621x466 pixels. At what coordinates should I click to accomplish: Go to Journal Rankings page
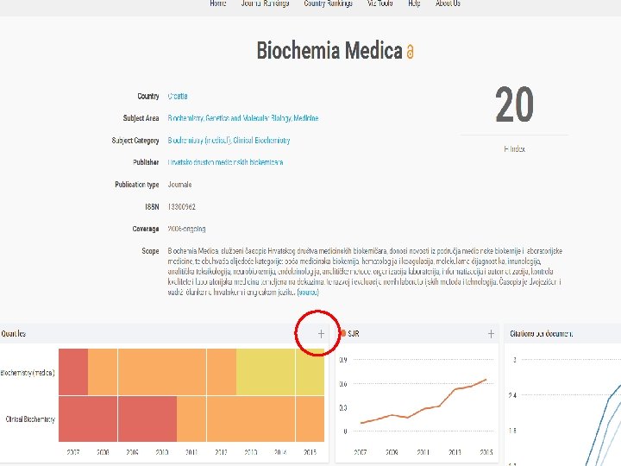tap(266, 3)
